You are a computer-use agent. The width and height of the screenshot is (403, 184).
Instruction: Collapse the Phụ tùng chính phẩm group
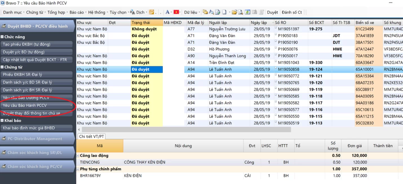[78, 169]
